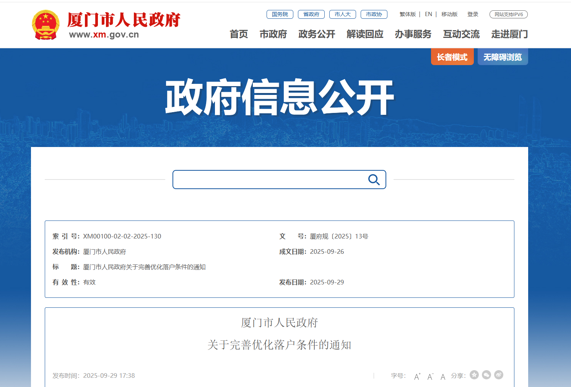Go to 首页 home page

coord(239,34)
